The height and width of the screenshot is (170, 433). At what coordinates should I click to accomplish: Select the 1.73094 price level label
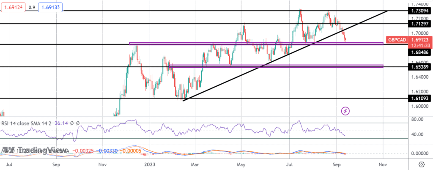419,11
